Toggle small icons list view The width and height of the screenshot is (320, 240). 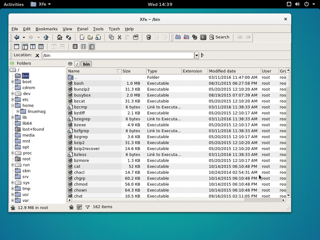84,47
